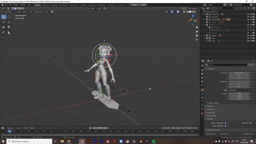Open the Output properties tab
The image size is (256, 144).
pos(202,74)
